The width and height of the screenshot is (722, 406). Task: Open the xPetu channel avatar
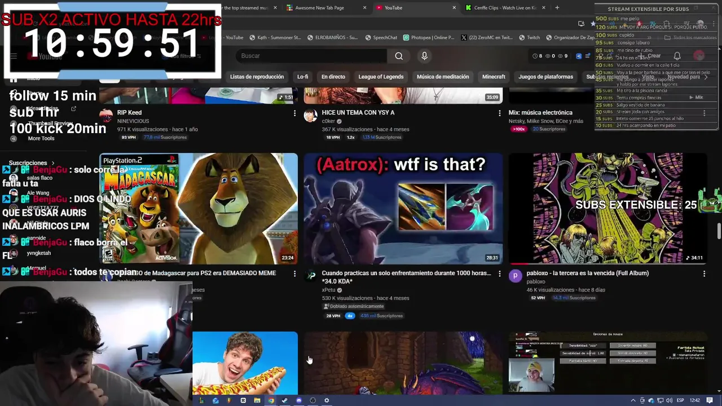point(311,276)
